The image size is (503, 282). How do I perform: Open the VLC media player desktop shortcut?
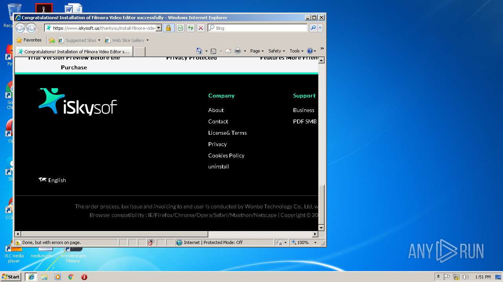(x=14, y=255)
